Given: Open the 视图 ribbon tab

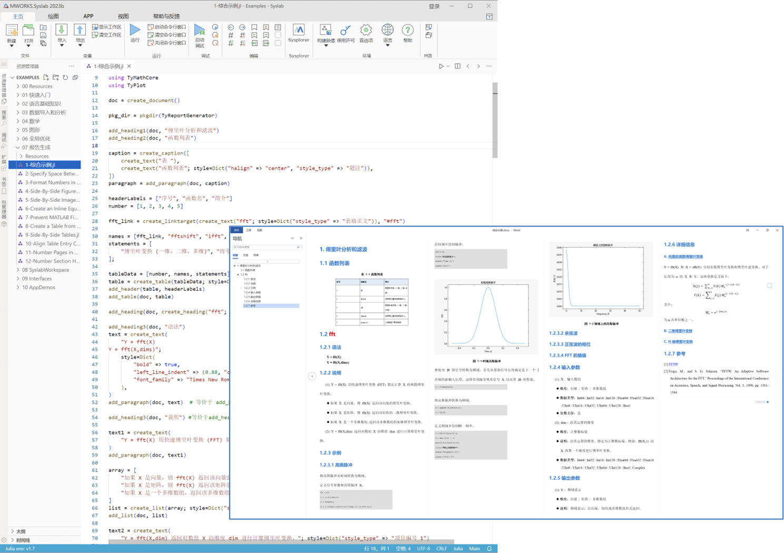Looking at the screenshot, I should point(123,16).
